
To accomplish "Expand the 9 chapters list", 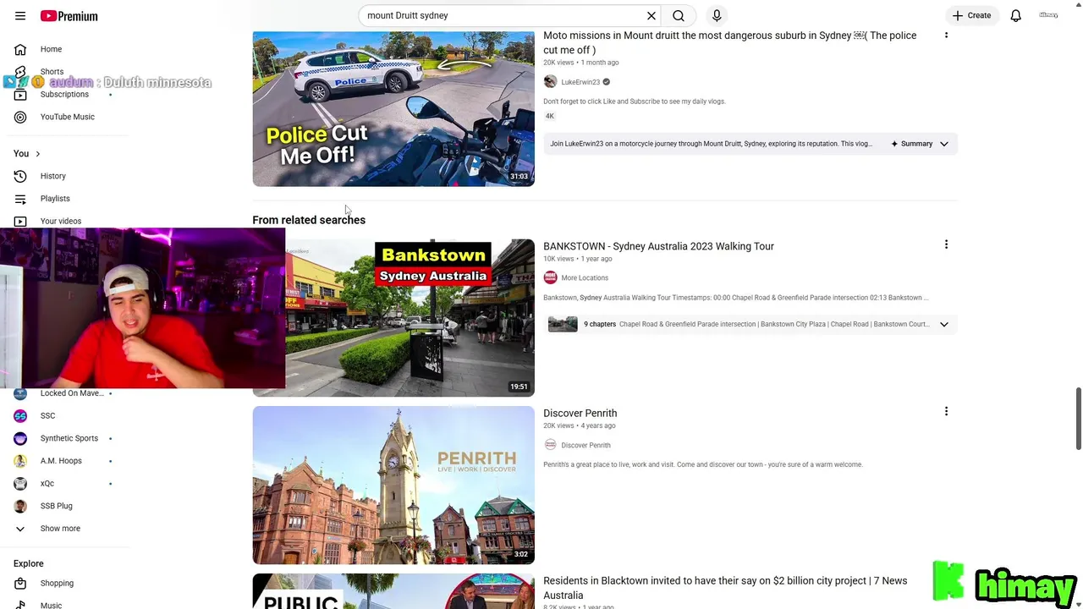I will 944,324.
